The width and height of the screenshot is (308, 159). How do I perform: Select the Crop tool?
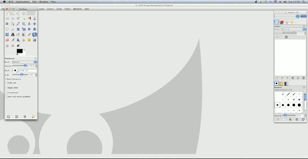pos(13,29)
